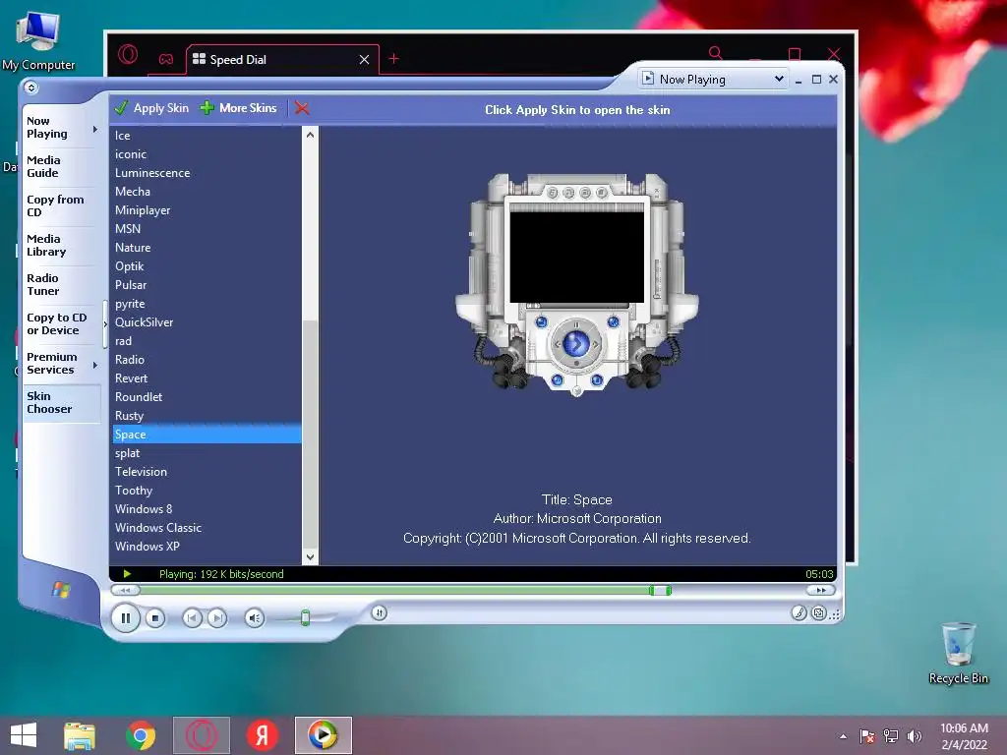Click the seek bar position thumb

click(x=660, y=591)
